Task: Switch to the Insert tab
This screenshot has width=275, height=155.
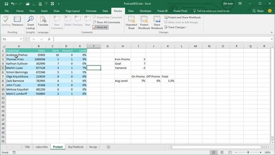Action: tap(44, 11)
